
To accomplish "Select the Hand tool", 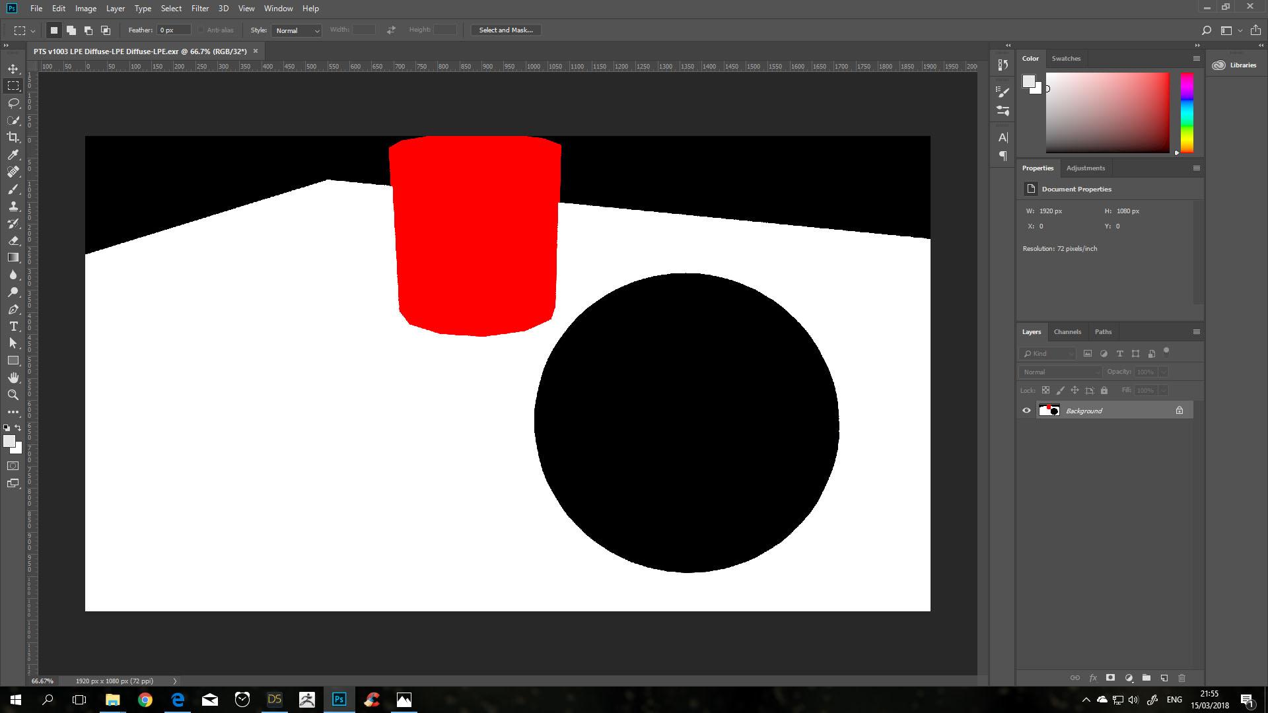I will click(13, 378).
